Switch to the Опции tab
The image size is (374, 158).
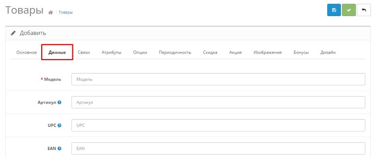(x=140, y=52)
